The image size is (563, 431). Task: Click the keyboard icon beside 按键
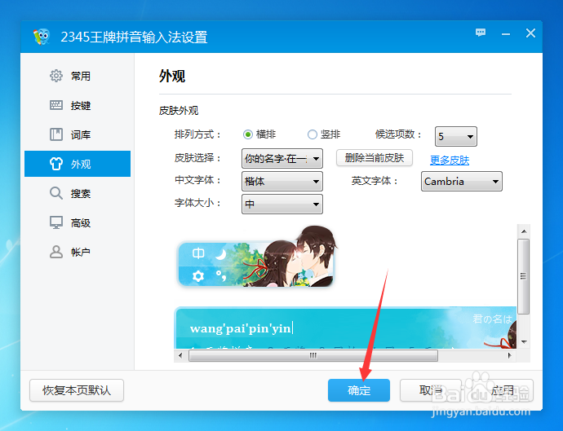click(x=56, y=105)
